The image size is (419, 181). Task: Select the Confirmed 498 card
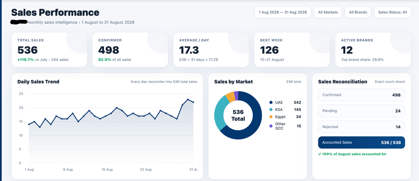(130, 50)
